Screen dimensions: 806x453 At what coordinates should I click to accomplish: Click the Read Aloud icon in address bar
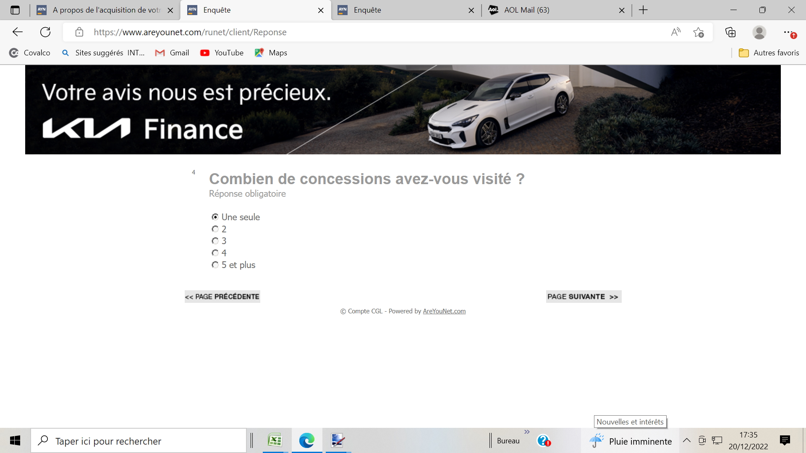coord(675,32)
